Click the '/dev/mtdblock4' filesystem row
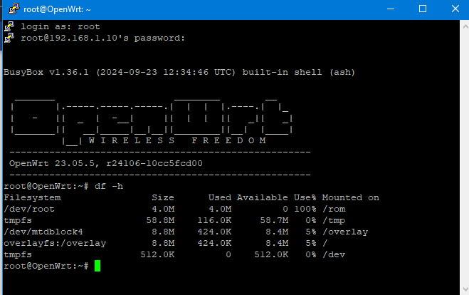This screenshot has height=295, width=469. click(43, 232)
